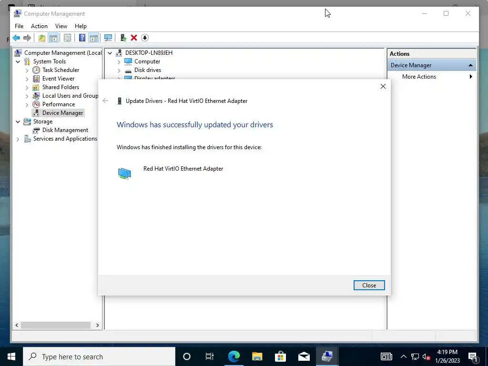Click the blue Help question mark icon

tap(82, 38)
